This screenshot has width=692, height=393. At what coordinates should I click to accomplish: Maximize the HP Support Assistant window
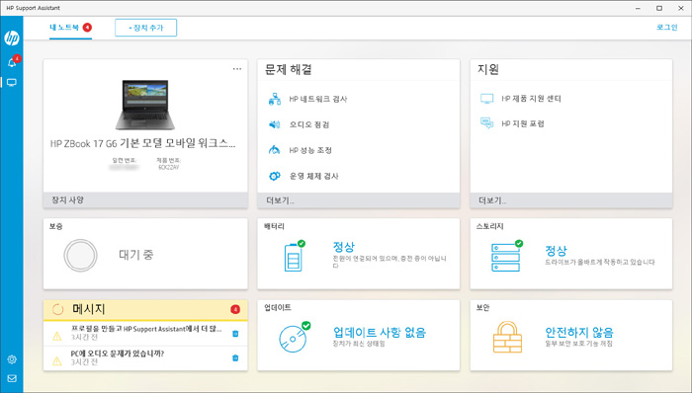click(659, 8)
